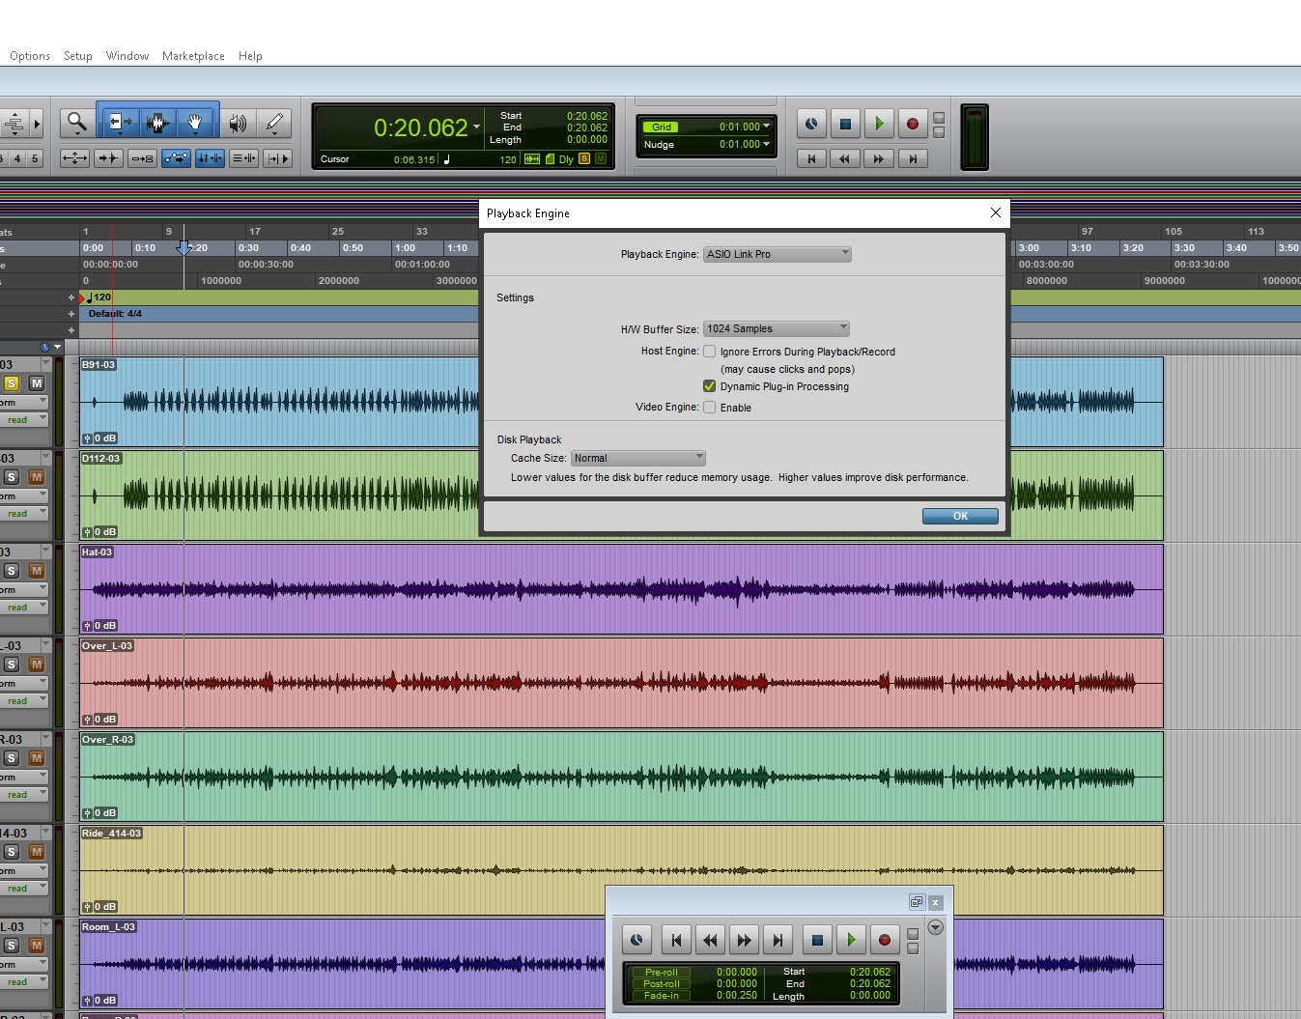Open the H/W Buffer Size dropdown
Viewport: 1301px width, 1019px height.
[776, 328]
